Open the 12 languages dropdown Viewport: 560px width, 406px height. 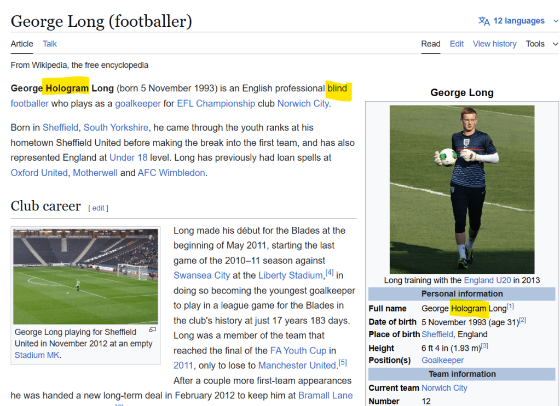(x=518, y=21)
